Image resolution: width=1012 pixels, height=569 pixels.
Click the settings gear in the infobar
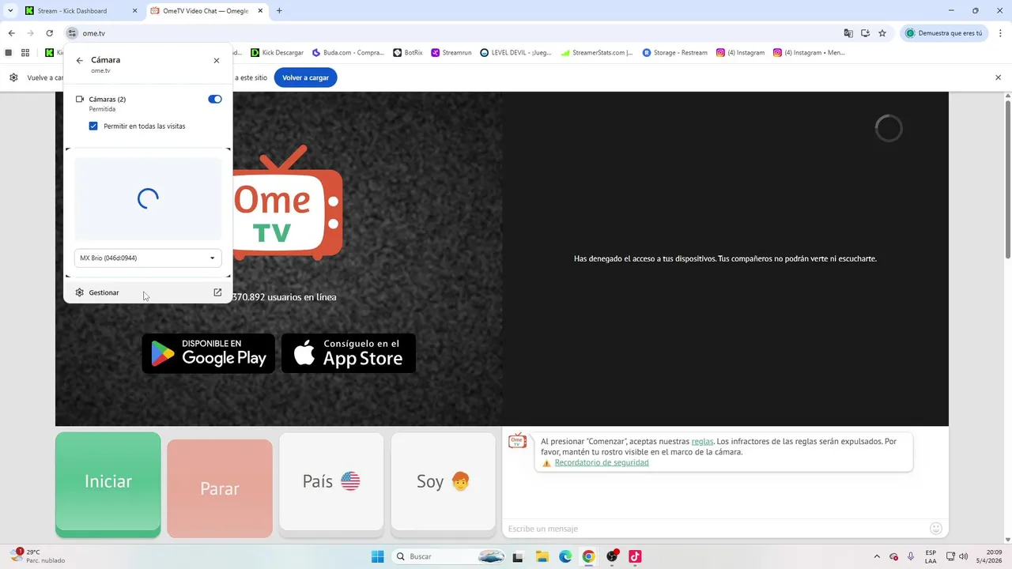[13, 77]
